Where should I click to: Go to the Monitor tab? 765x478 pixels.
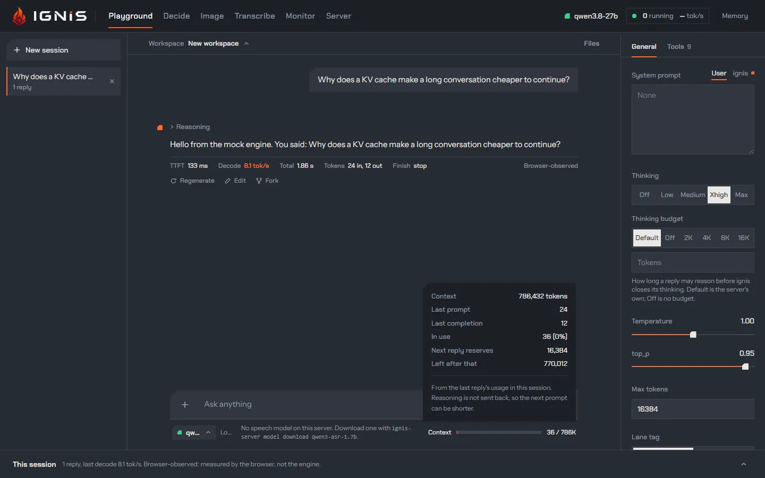(x=300, y=16)
